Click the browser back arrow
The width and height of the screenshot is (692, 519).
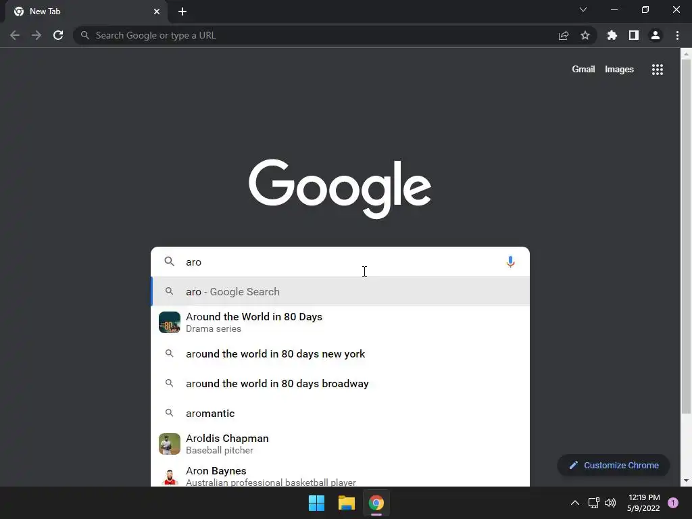[x=15, y=35]
